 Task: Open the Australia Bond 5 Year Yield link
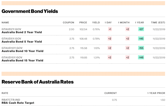(21, 42)
